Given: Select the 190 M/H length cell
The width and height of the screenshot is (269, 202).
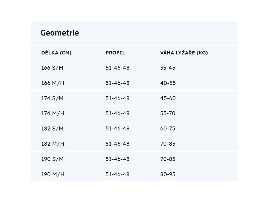Looking at the screenshot, I should point(53,174).
